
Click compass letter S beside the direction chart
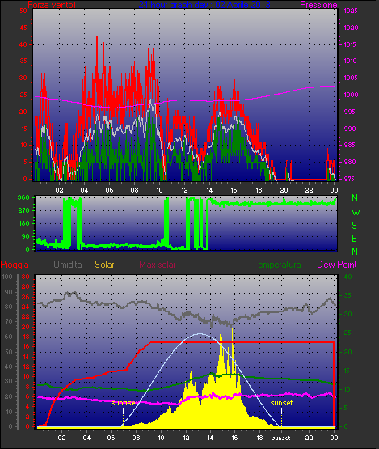point(355,226)
